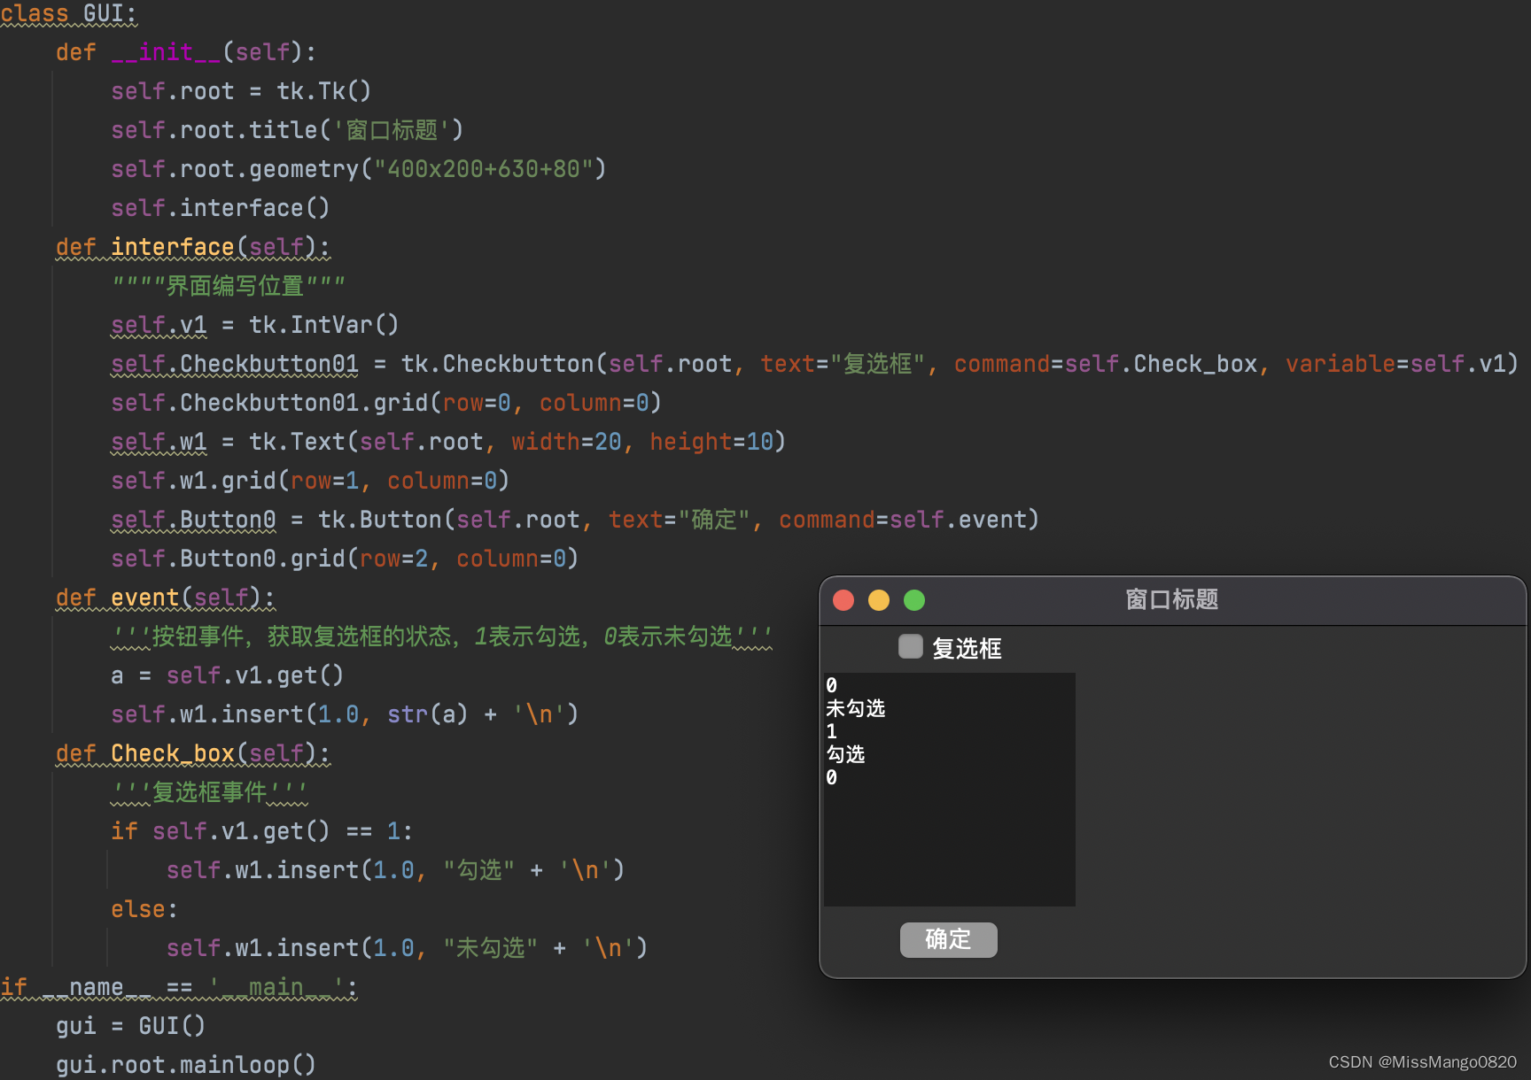Click 'self.w1.insert(1.0, str(a) + '\n')' line
The width and height of the screenshot is (1531, 1080).
tap(344, 714)
